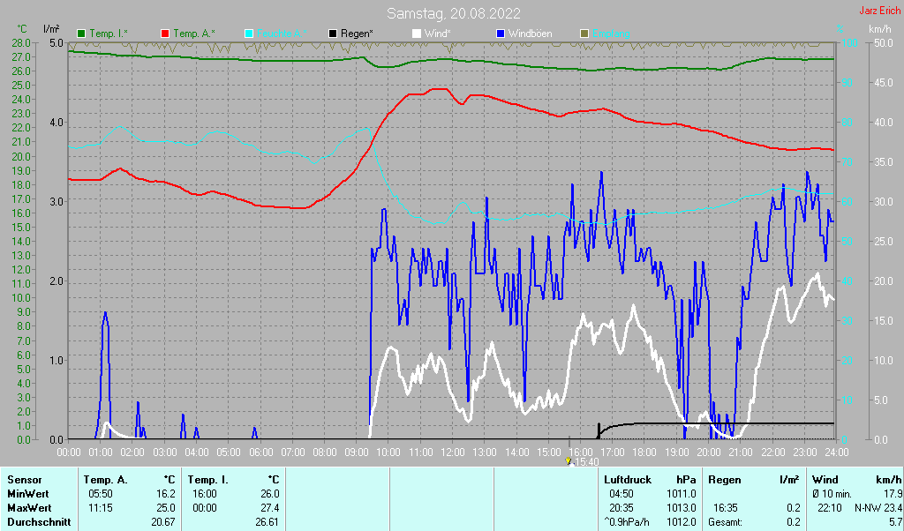Click the '1013.0' maximum pressure value
Screen dimensions: 904x531
[682, 509]
